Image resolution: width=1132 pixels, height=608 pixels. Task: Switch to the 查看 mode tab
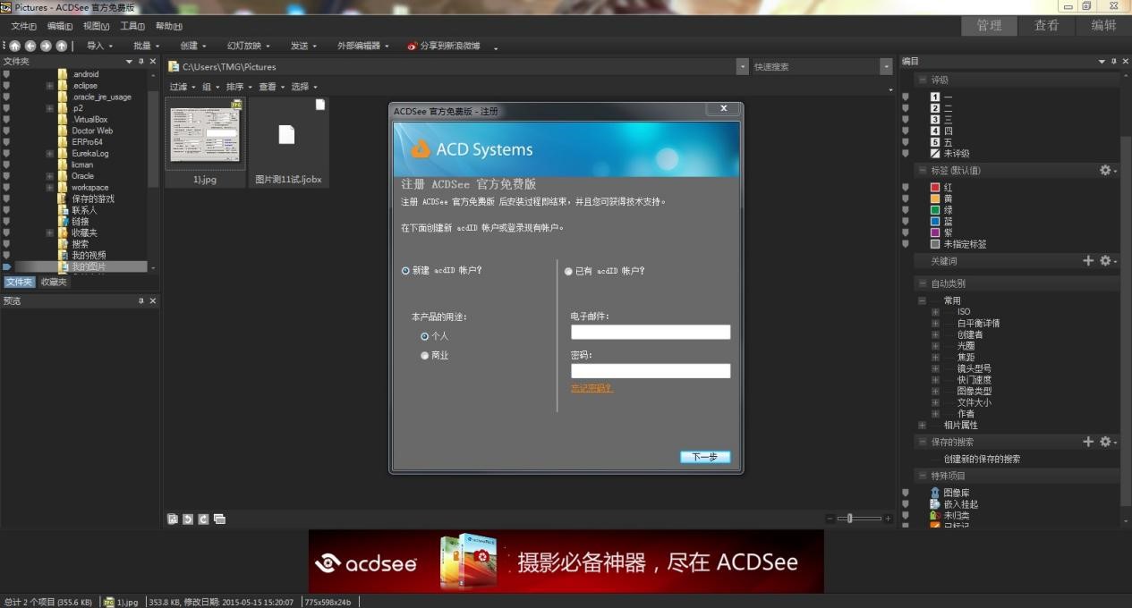click(x=1046, y=26)
